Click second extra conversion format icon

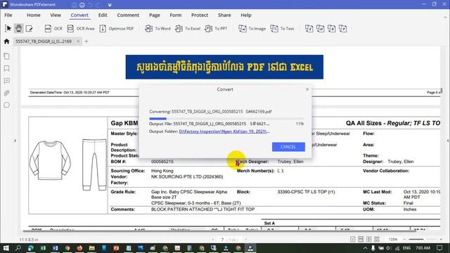coord(321,28)
